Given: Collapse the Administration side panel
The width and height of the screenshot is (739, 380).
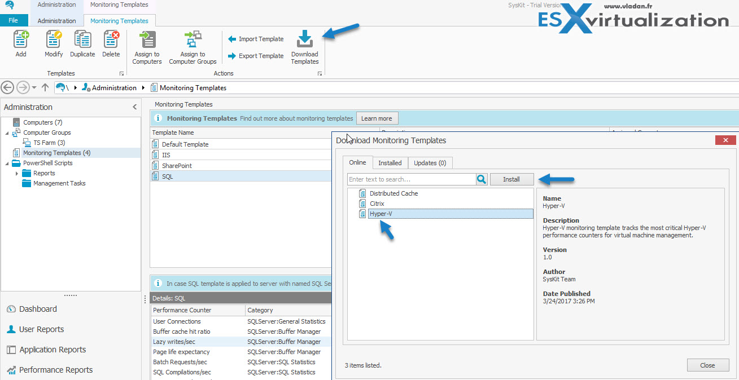Looking at the screenshot, I should point(134,107).
